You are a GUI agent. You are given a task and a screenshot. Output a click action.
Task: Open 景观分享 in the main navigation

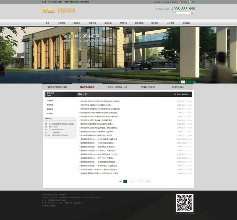tap(92, 23)
